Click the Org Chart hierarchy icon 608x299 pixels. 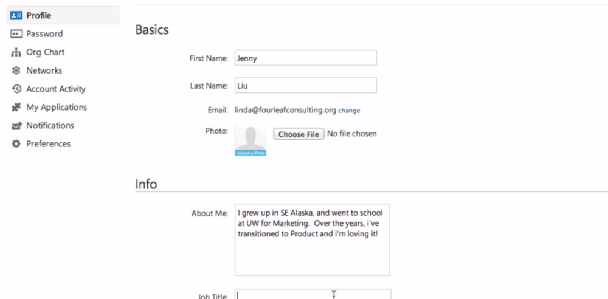[16, 52]
